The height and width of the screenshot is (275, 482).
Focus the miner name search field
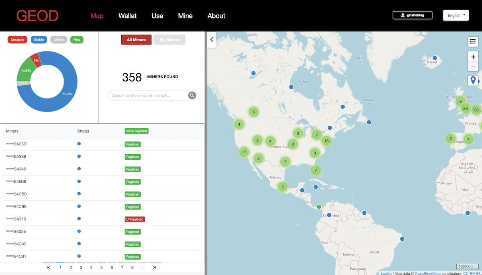tap(149, 96)
